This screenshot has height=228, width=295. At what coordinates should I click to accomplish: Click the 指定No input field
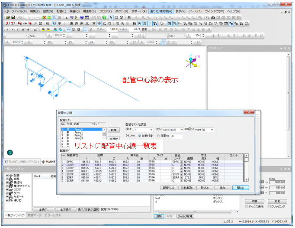tap(177, 136)
